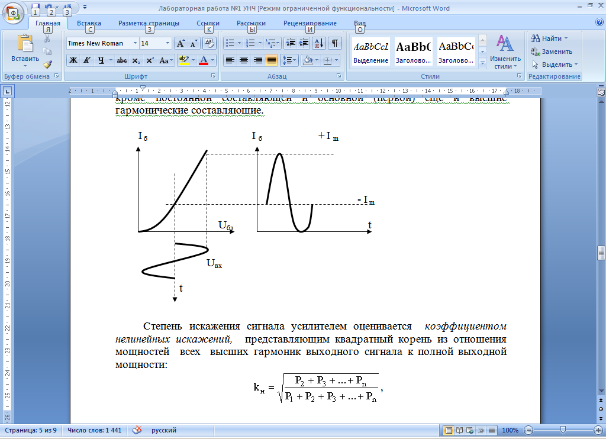Click the zoom in plus icon

(598, 430)
